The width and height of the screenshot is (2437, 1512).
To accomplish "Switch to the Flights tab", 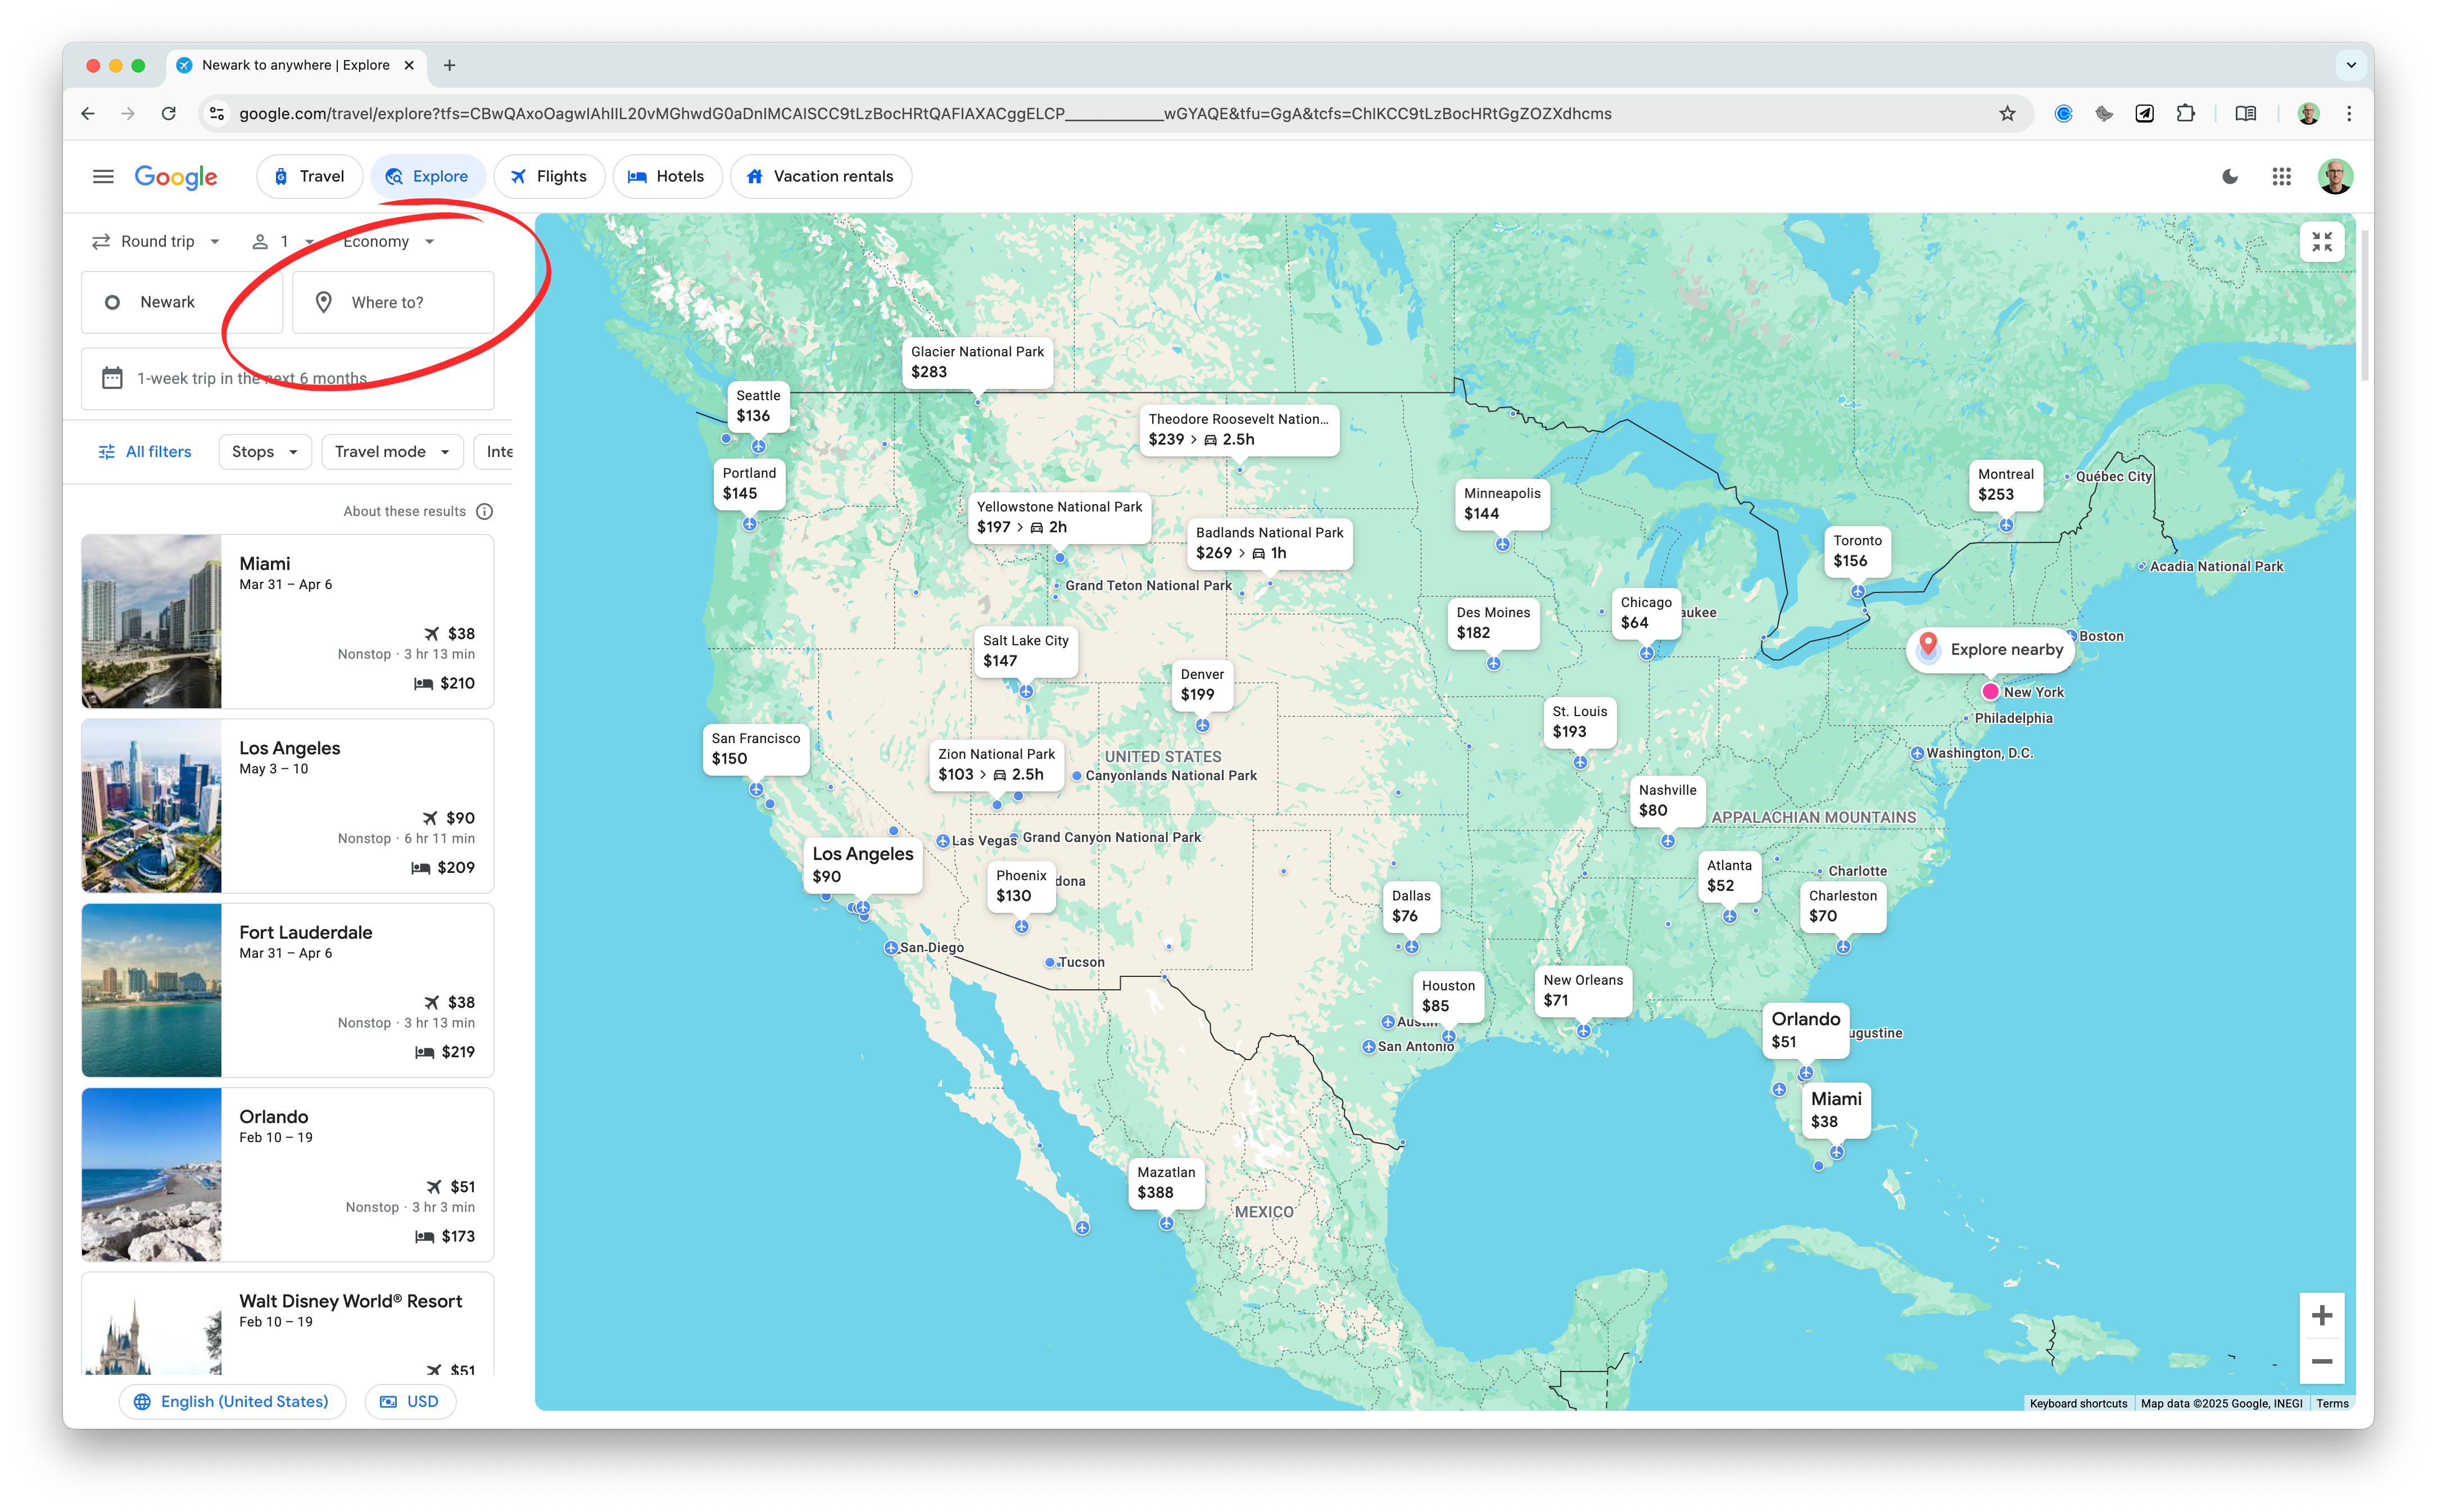I will click(x=549, y=177).
